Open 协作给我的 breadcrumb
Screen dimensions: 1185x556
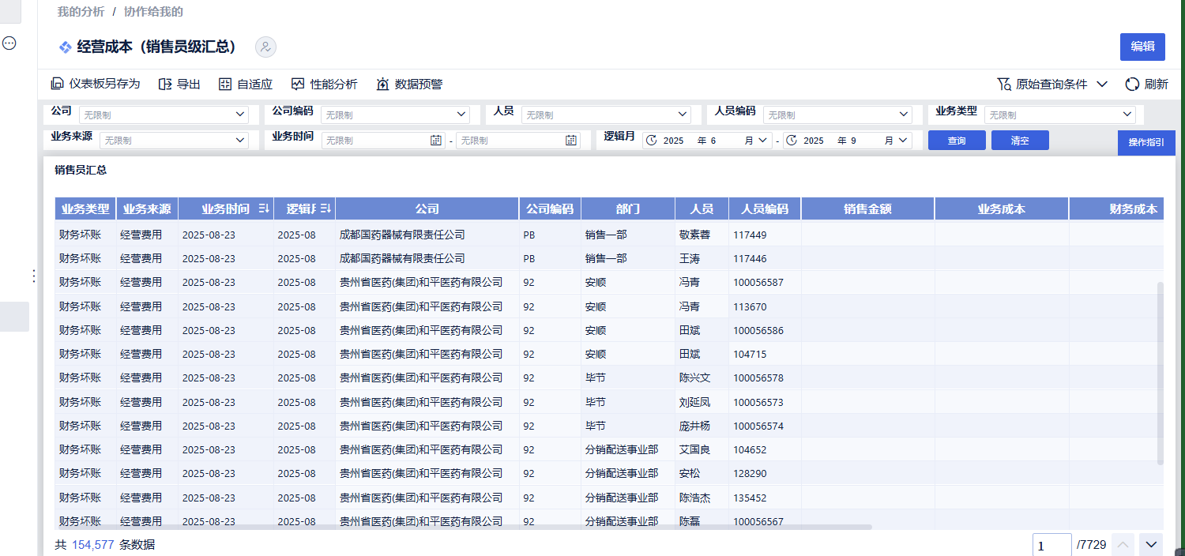click(x=153, y=12)
